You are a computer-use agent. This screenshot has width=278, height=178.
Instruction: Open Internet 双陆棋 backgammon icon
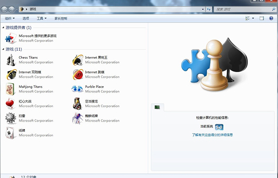[11, 74]
